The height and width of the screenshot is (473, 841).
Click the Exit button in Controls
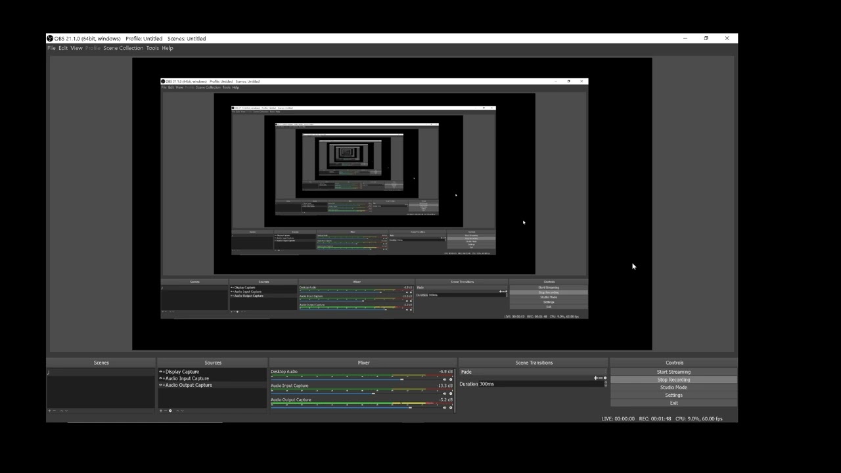[673, 403]
